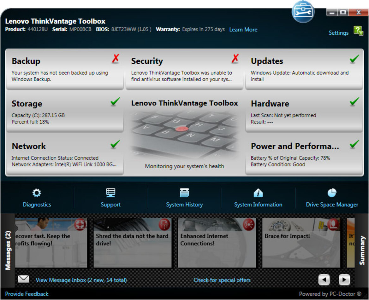Click the BIOS version 8JET23WW text
The width and height of the screenshot is (369, 300).
(131, 29)
